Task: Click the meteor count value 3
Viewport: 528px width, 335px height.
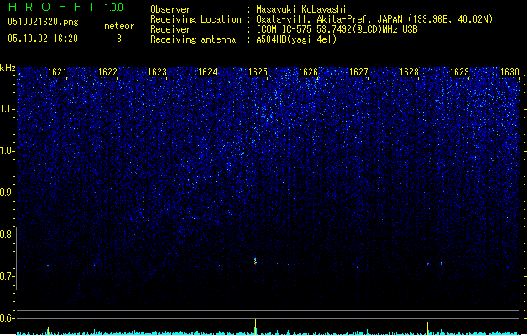Action: [x=119, y=39]
